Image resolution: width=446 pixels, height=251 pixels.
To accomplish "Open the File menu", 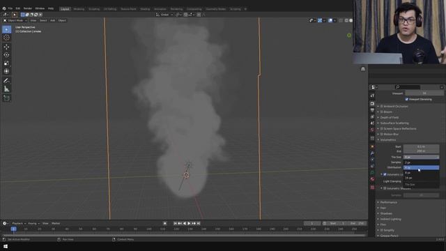I will click(x=10, y=8).
